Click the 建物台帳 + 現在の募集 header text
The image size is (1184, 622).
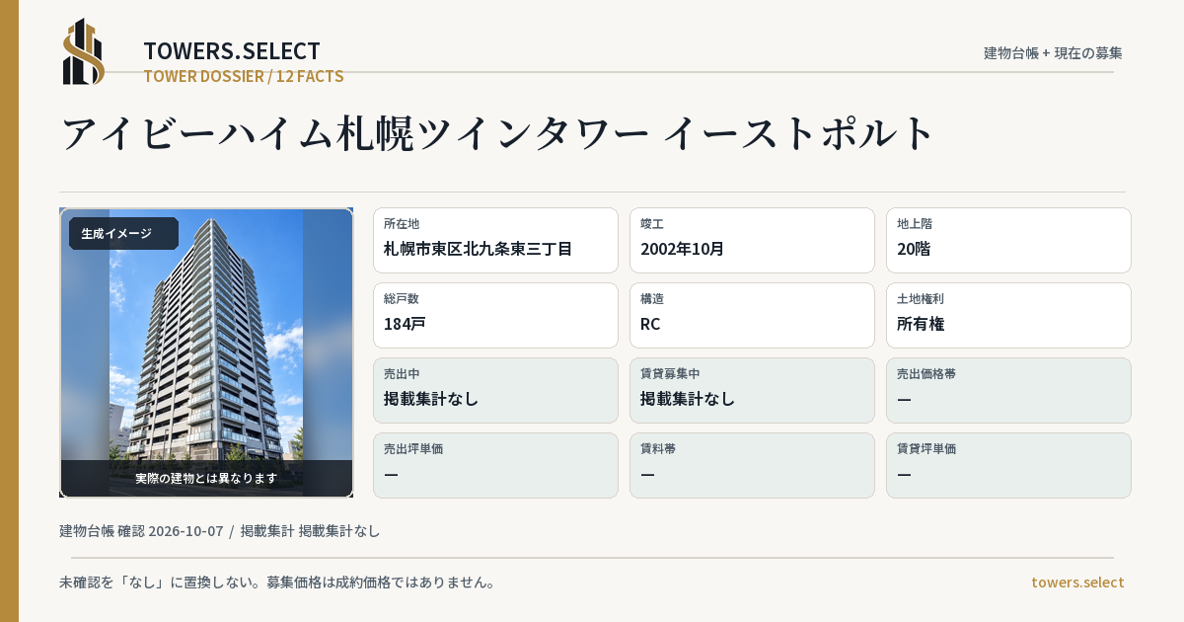[1053, 53]
